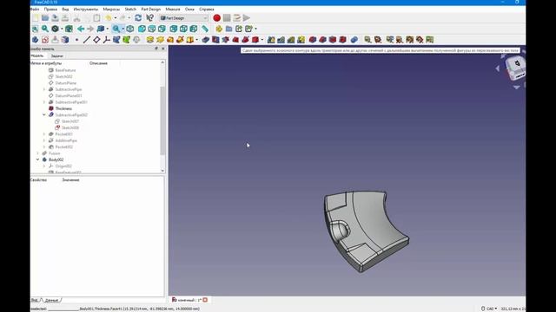Click the Measure distance ruler icon

click(x=205, y=29)
